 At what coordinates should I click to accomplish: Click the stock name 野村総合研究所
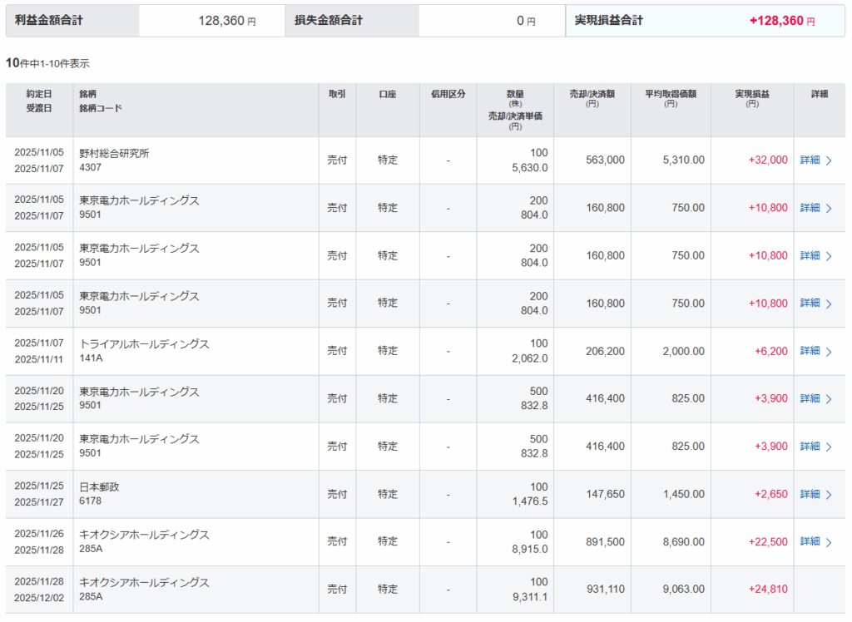[114, 153]
